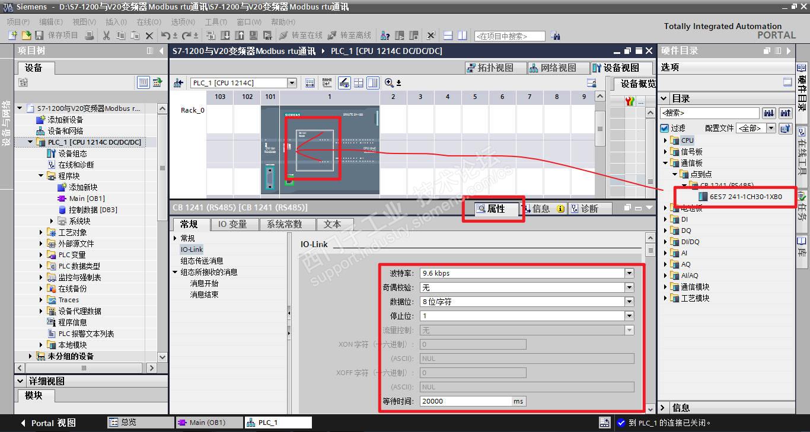
Task: Open the 停止位 stop bits dropdown
Action: pyautogui.click(x=629, y=316)
